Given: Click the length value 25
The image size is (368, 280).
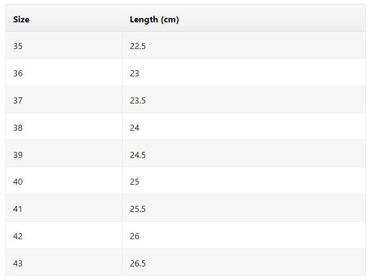Looking at the screenshot, I should [134, 182].
